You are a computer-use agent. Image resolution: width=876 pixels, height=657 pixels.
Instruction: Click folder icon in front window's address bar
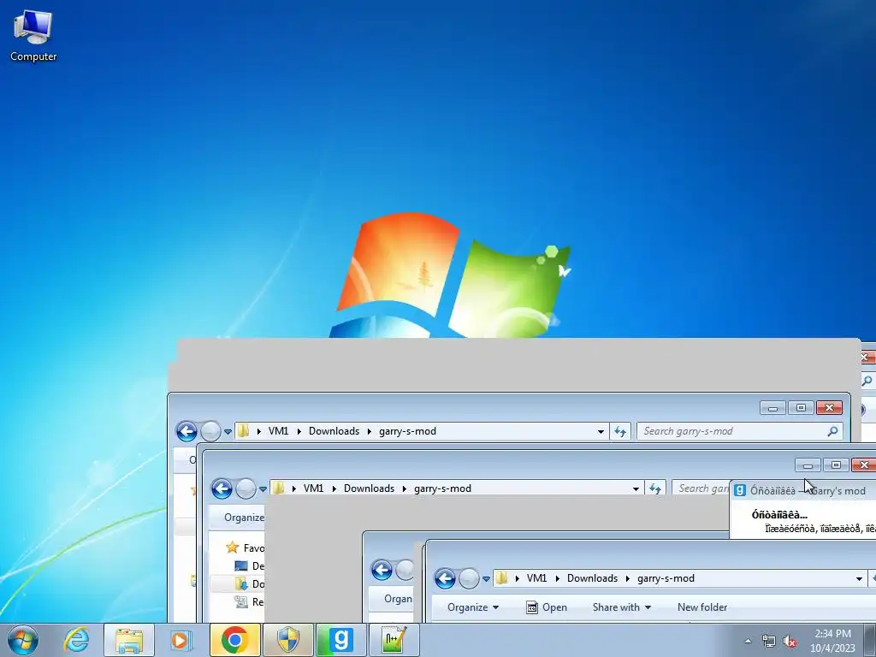(x=501, y=577)
